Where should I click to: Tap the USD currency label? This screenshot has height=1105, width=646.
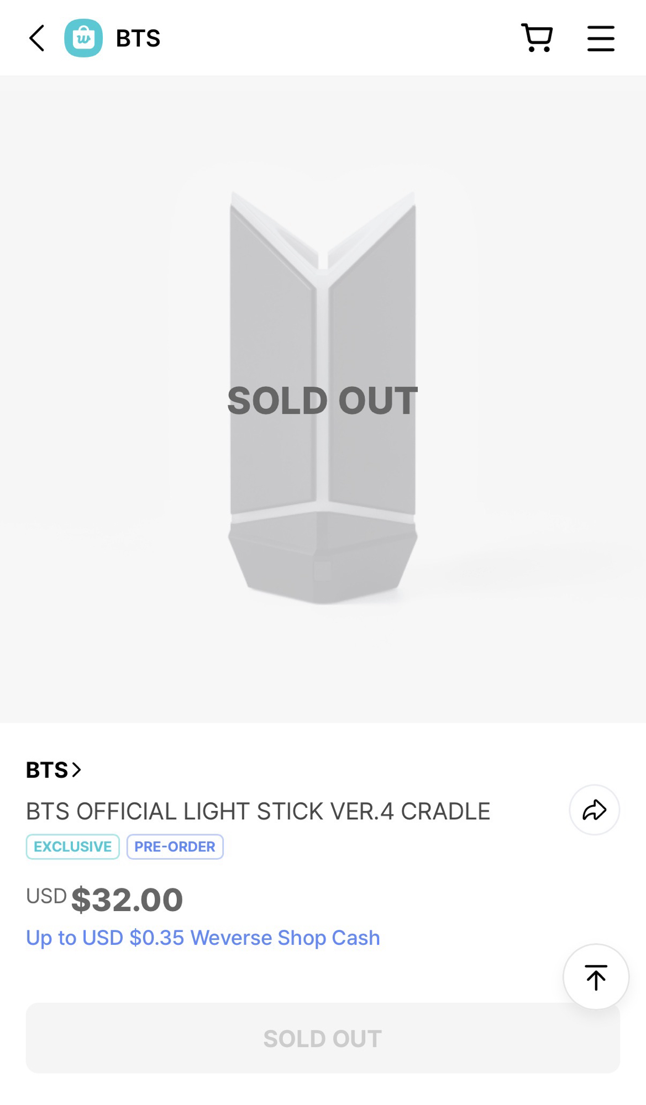tap(46, 896)
